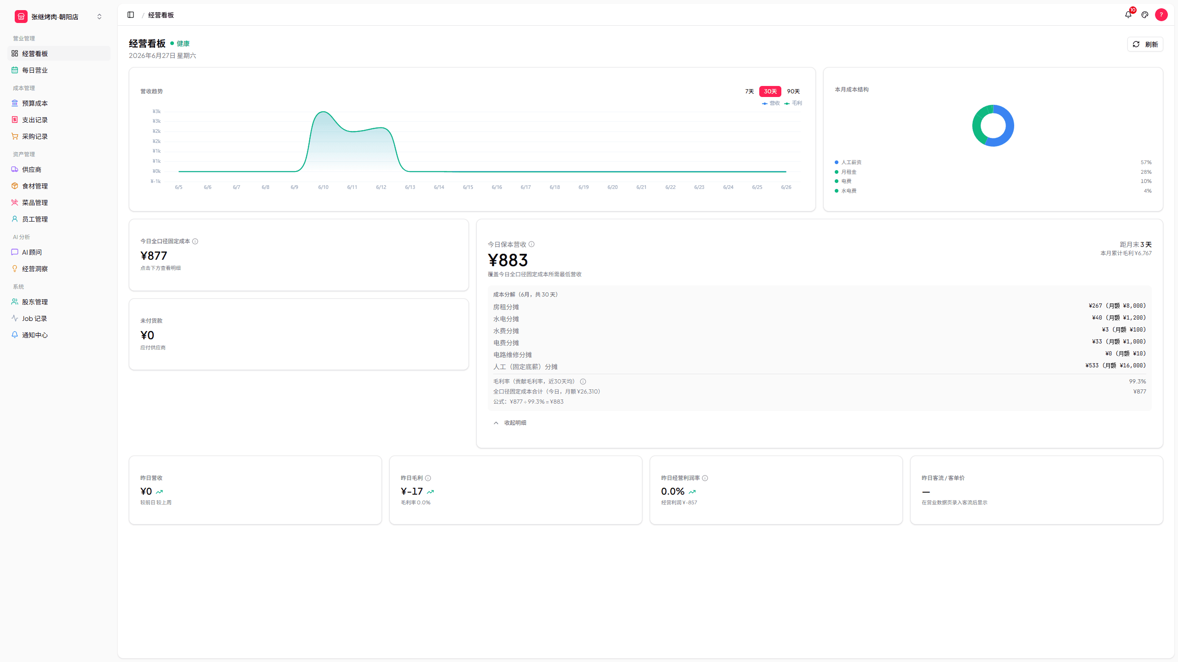The height and width of the screenshot is (662, 1178).
Task: Click the 电费 legend dot
Action: pos(837,181)
